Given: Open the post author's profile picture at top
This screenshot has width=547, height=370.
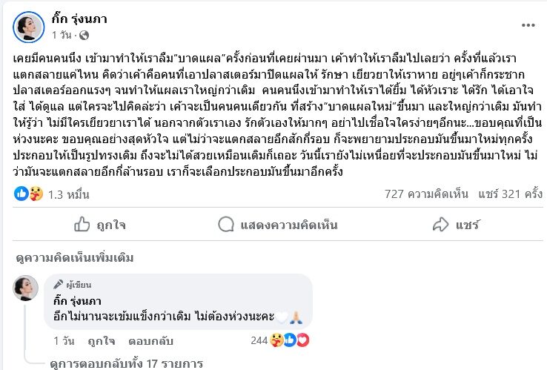Looking at the screenshot, I should coord(27,26).
